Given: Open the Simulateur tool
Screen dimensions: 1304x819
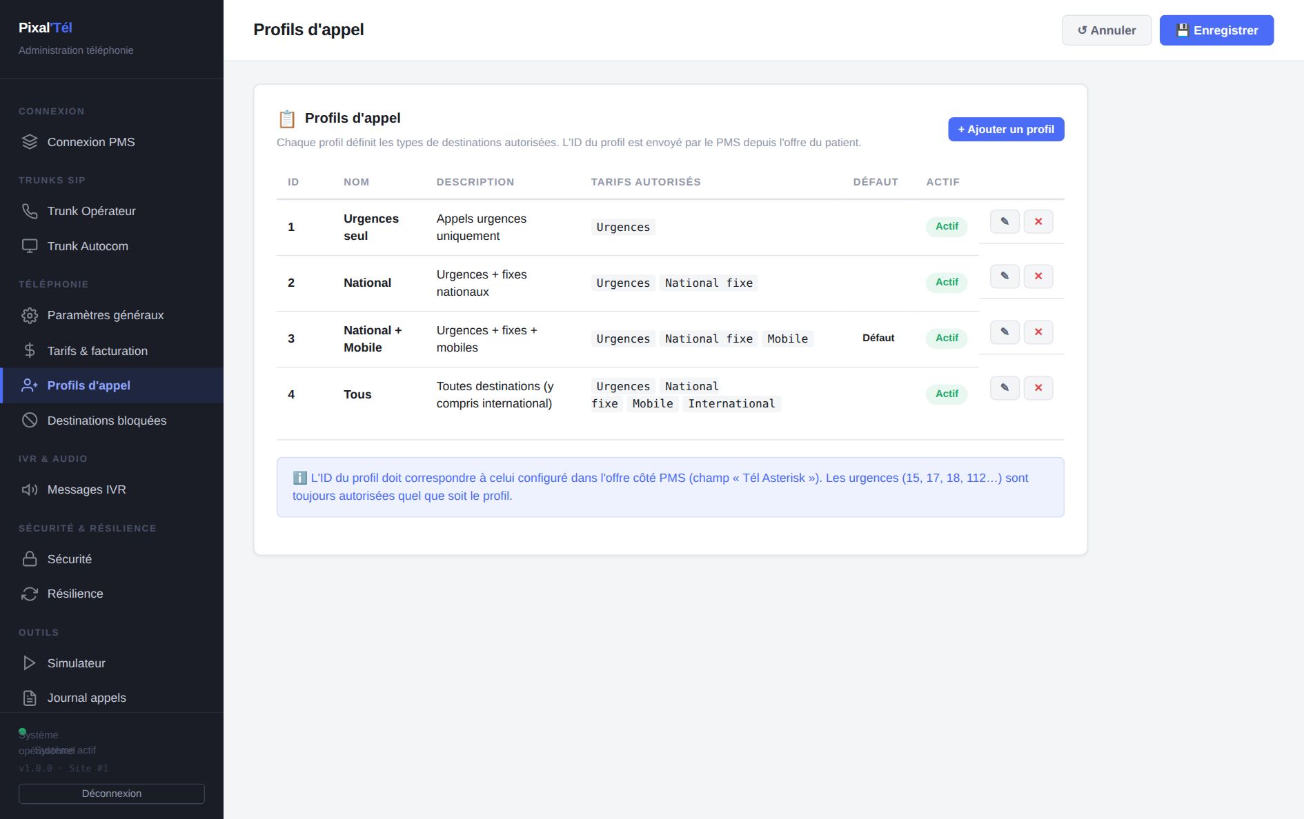Looking at the screenshot, I should (112, 663).
